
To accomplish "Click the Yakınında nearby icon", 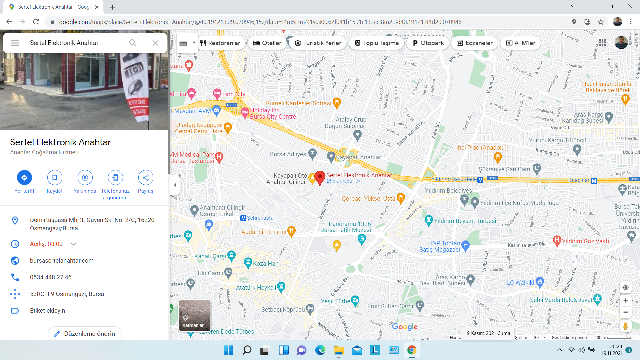I will pos(85,178).
